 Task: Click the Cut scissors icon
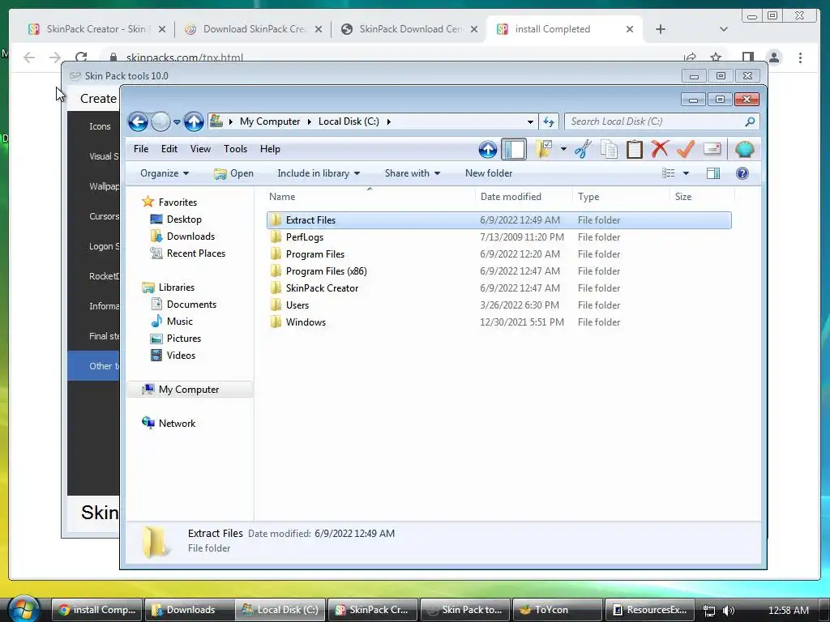coord(583,150)
